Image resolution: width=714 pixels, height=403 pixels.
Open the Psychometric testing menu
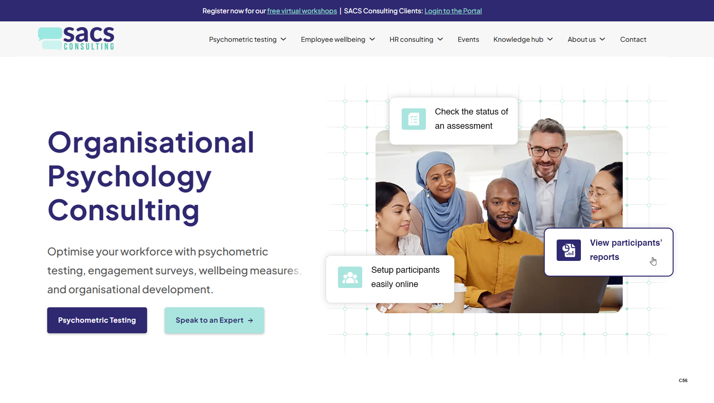[248, 39]
